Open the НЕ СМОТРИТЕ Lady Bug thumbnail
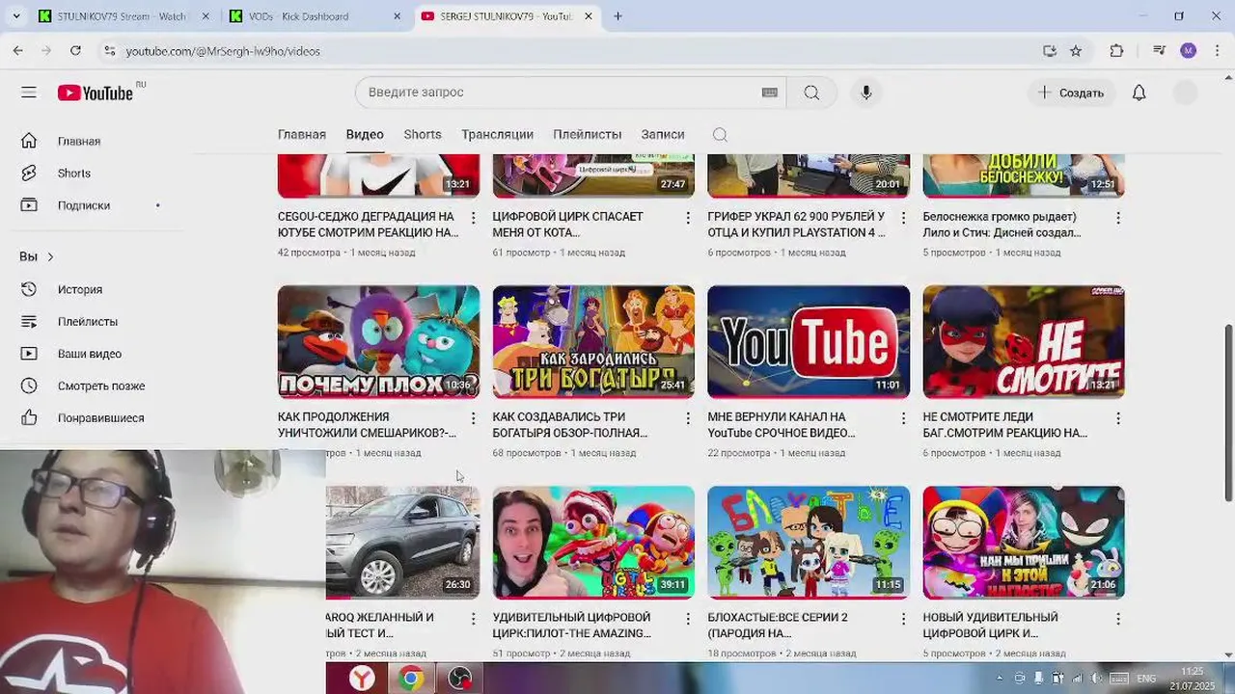Image resolution: width=1235 pixels, height=694 pixels. pos(1024,341)
